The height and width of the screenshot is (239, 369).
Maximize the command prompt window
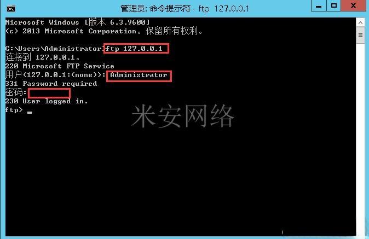point(334,5)
